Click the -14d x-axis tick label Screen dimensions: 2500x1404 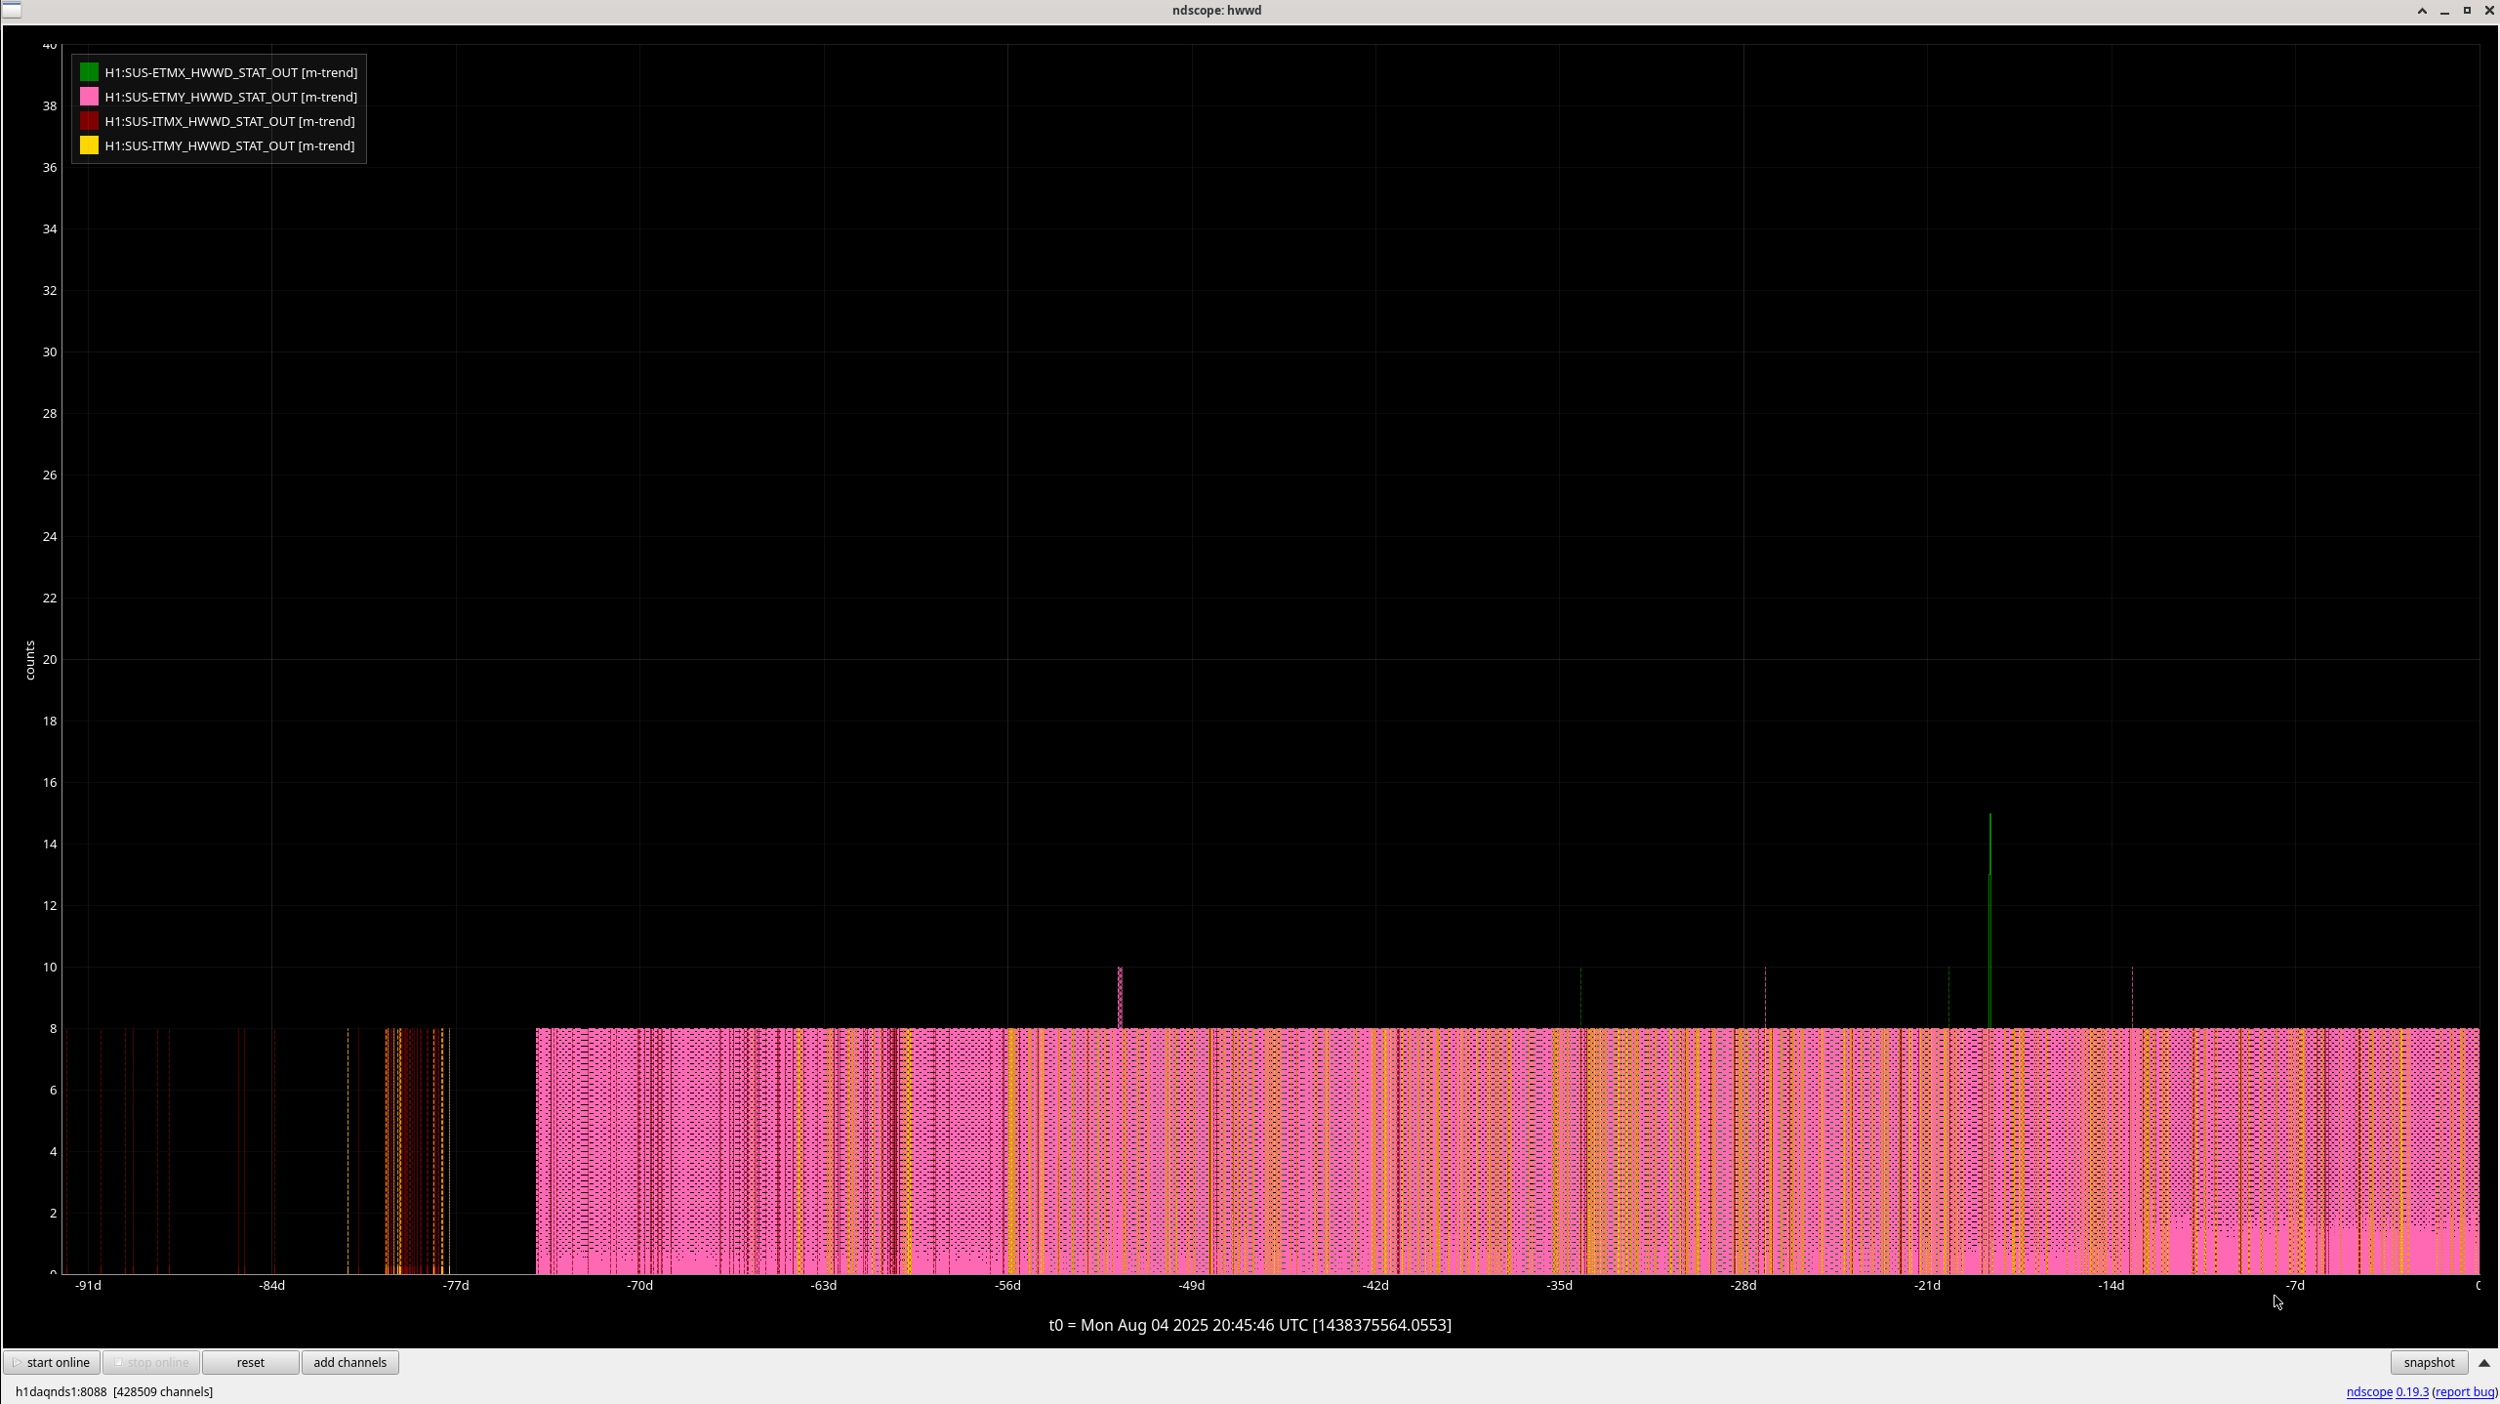2111,1285
